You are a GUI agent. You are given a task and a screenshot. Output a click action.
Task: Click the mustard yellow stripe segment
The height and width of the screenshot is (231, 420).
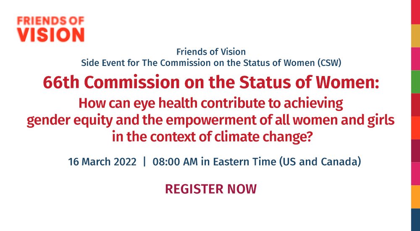pyautogui.click(x=415, y=36)
